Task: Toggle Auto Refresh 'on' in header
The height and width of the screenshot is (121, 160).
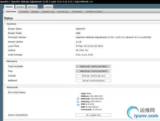Action: 91,2
